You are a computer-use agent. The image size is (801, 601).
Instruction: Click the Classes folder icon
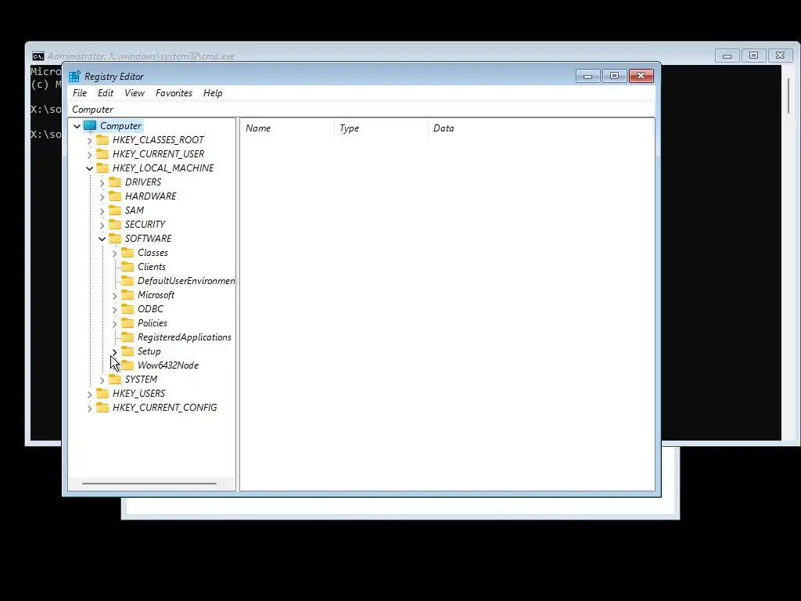coord(128,253)
